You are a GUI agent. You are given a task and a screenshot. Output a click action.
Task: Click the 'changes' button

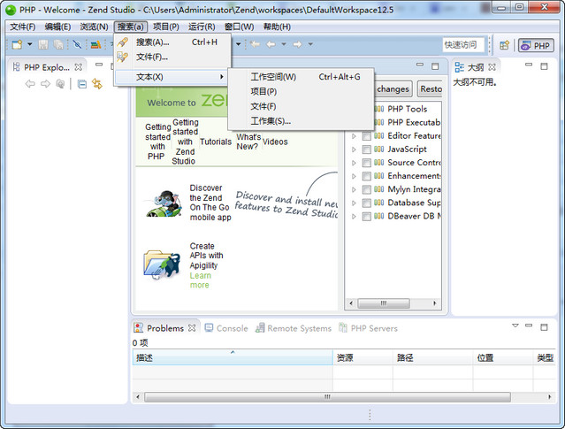[x=393, y=89]
